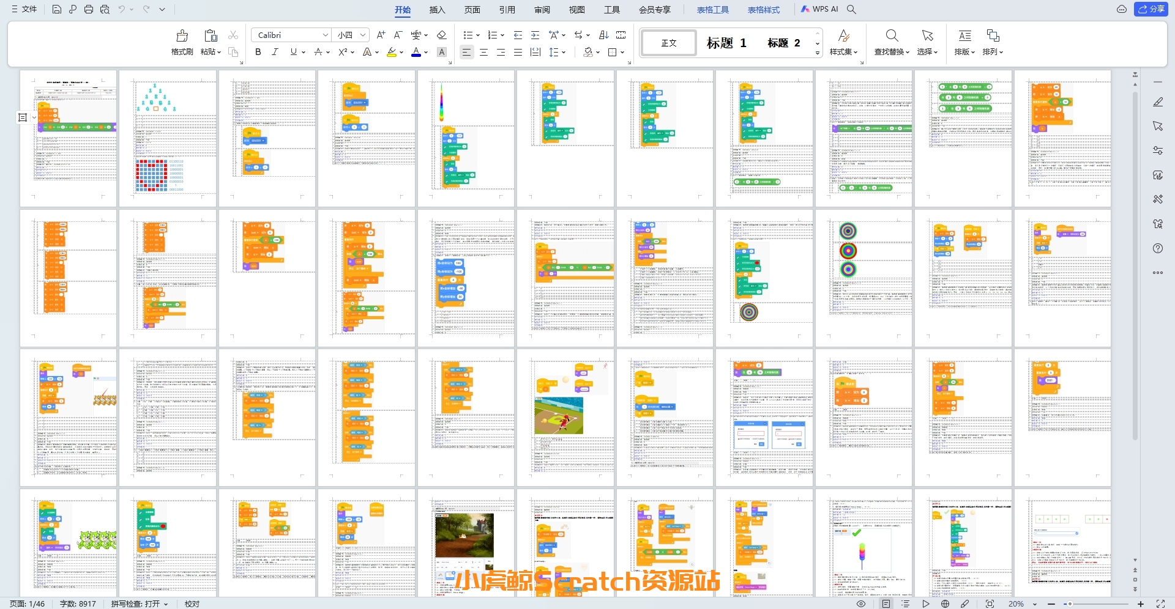The height and width of the screenshot is (609, 1175).
Task: Toggle bold formatting
Action: tap(258, 52)
